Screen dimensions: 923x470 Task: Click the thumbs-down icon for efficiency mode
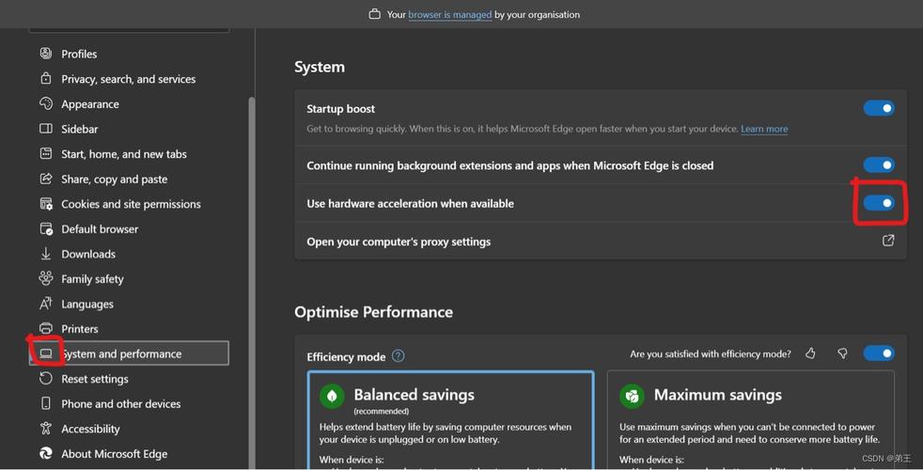[x=842, y=353]
